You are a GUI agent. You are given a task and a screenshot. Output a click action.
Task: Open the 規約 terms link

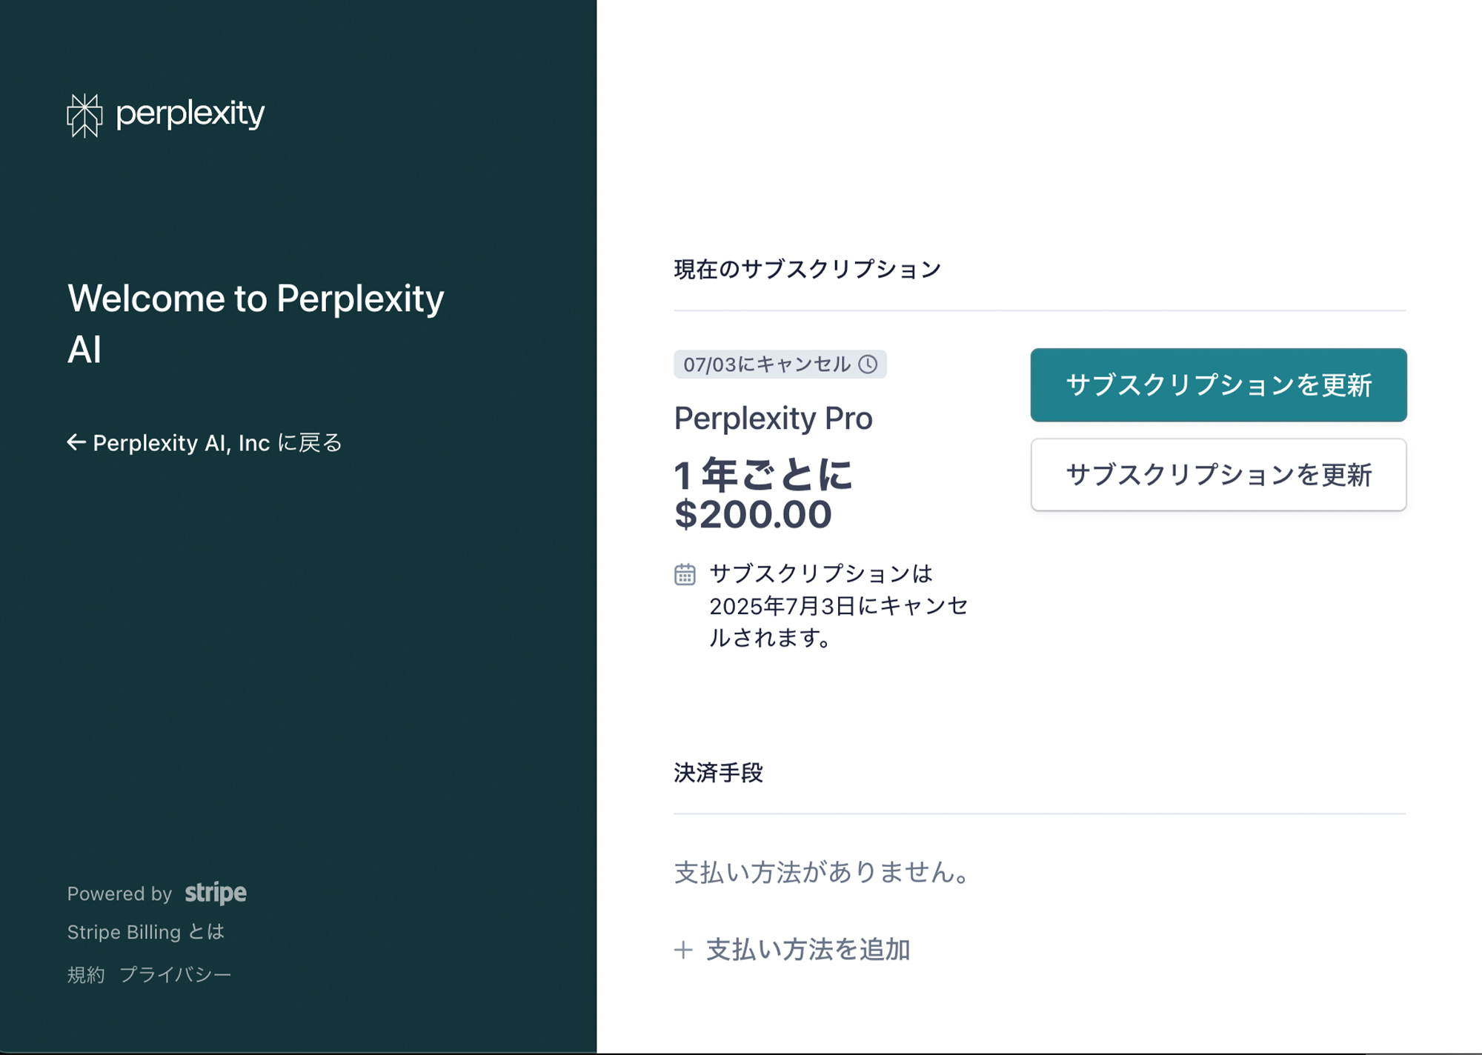tap(86, 974)
